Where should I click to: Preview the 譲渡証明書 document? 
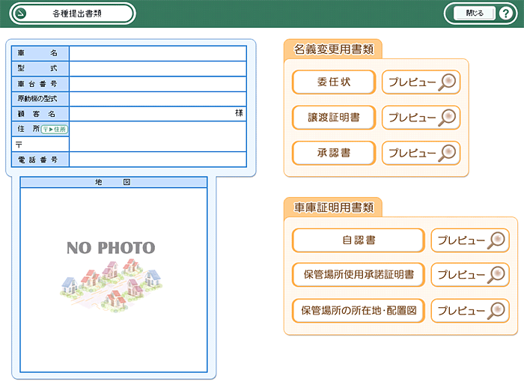421,118
